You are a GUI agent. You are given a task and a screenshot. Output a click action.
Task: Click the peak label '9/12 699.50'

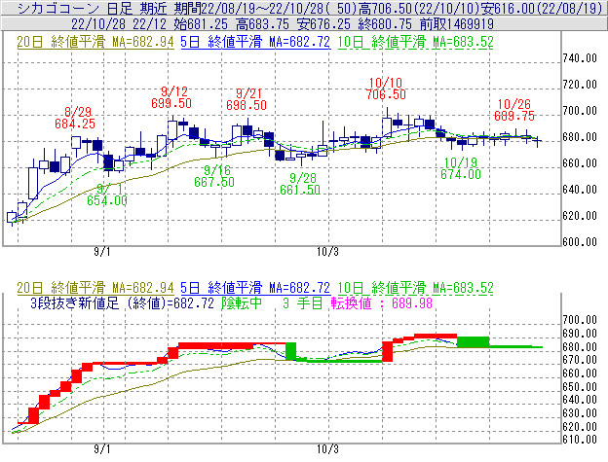171,97
